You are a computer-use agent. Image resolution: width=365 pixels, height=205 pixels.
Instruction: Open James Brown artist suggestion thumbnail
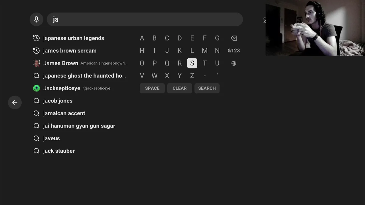(36, 63)
